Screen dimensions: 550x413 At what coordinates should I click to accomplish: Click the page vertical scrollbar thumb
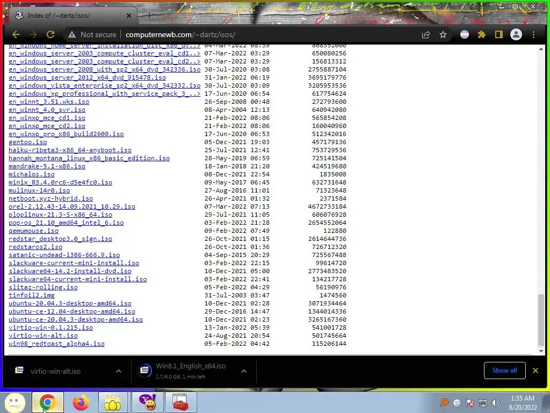(x=541, y=319)
